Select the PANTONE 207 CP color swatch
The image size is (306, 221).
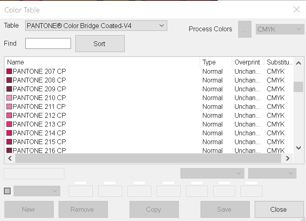[x=9, y=71]
